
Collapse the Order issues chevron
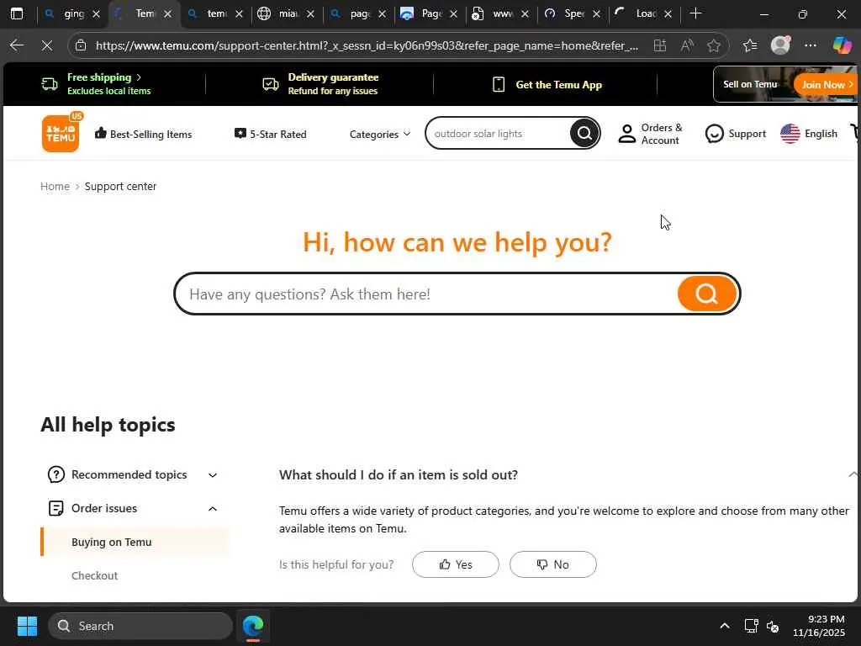tap(213, 509)
